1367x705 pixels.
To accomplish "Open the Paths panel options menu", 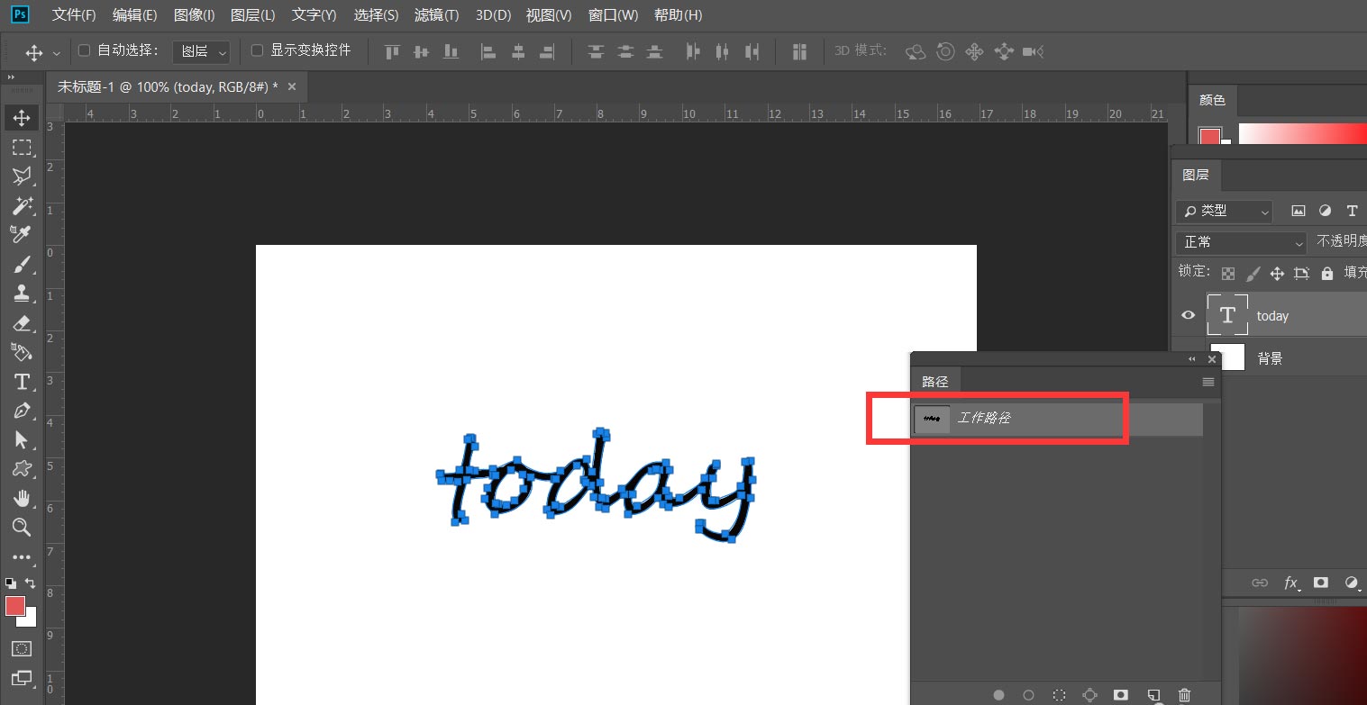I will pyautogui.click(x=1208, y=382).
